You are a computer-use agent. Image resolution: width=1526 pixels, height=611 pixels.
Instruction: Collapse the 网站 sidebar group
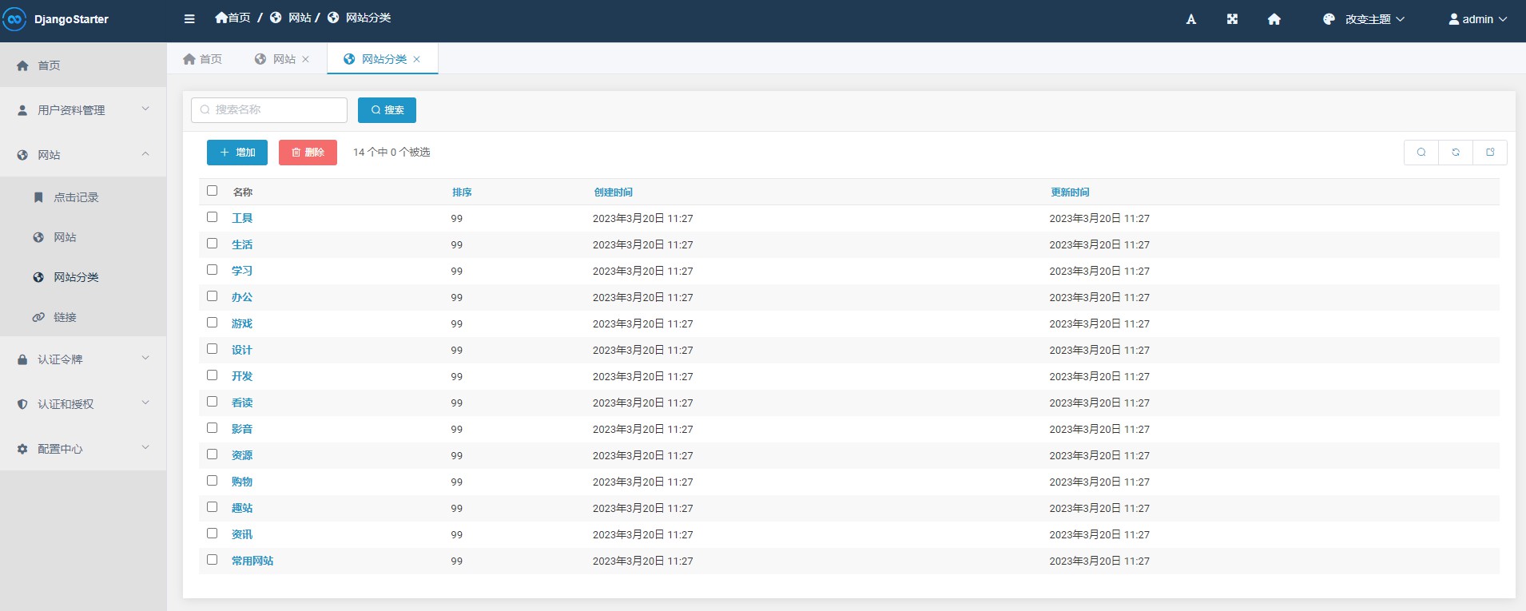coord(83,155)
